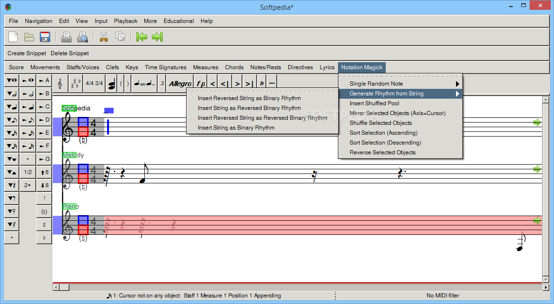Choose Mirror Selected Objects (Axis=Cursor)
The image size is (554, 304).
pyautogui.click(x=400, y=113)
